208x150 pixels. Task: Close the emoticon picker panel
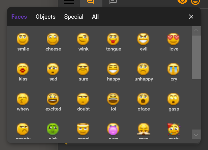click(191, 17)
